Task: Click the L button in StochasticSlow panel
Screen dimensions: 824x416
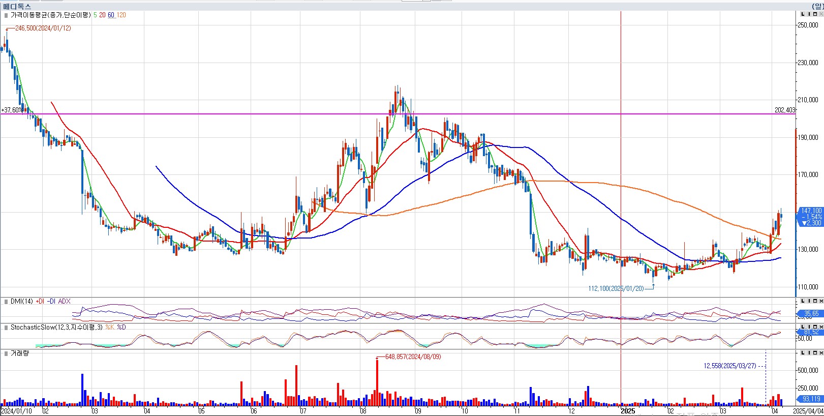Action: point(803,326)
